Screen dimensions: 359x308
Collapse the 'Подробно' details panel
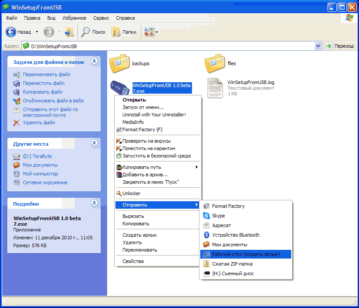[x=94, y=203]
